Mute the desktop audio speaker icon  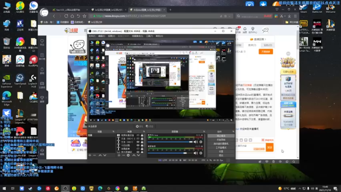[196, 153]
